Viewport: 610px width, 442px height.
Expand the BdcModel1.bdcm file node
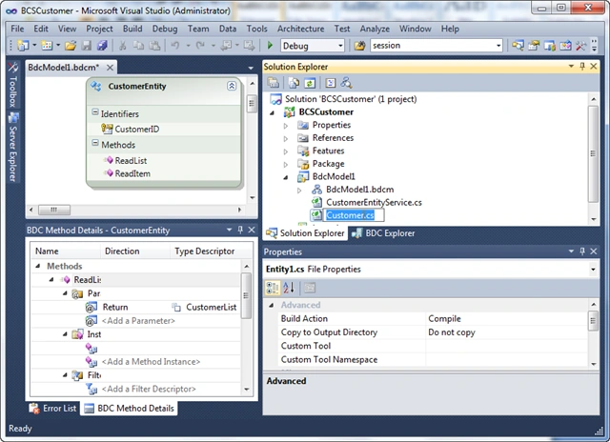tap(299, 191)
